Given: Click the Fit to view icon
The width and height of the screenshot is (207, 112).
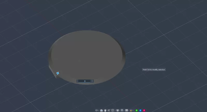Looking at the screenshot, I should point(113,110).
